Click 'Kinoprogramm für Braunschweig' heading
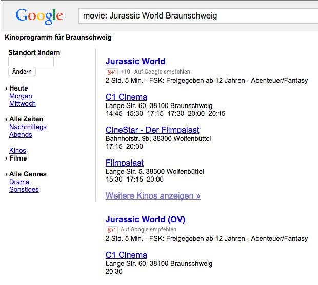Viewport: 318px width, 285px height. pyautogui.click(x=58, y=38)
